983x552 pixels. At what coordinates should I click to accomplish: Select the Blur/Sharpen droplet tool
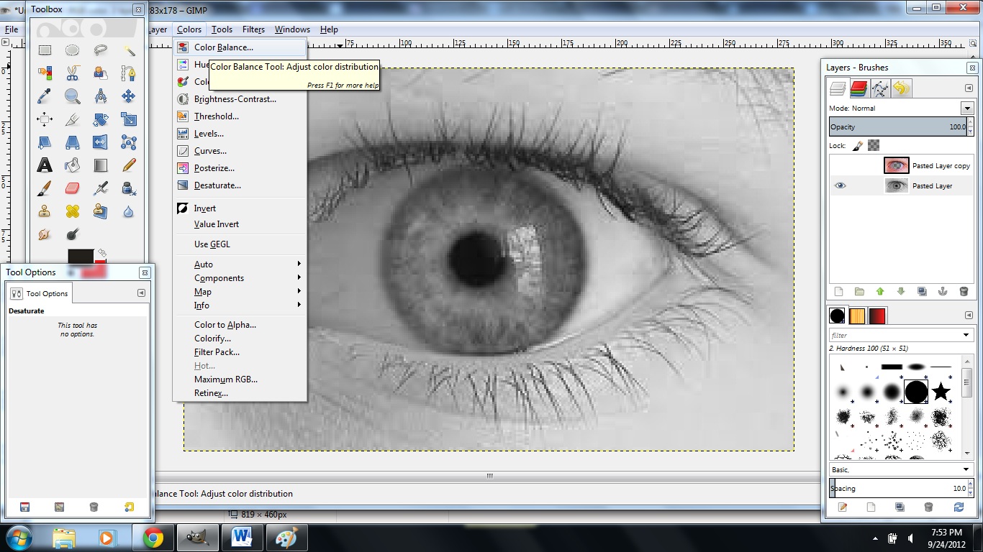[129, 211]
